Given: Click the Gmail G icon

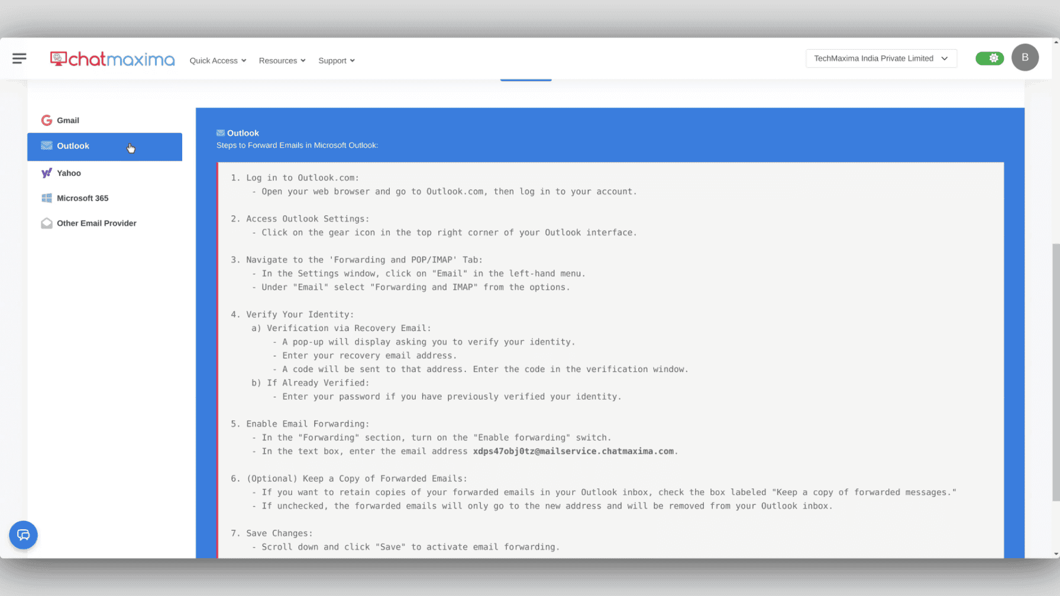Looking at the screenshot, I should [47, 121].
